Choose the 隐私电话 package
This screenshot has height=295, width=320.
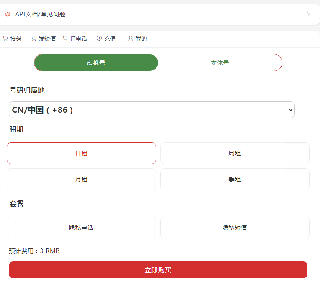click(81, 228)
